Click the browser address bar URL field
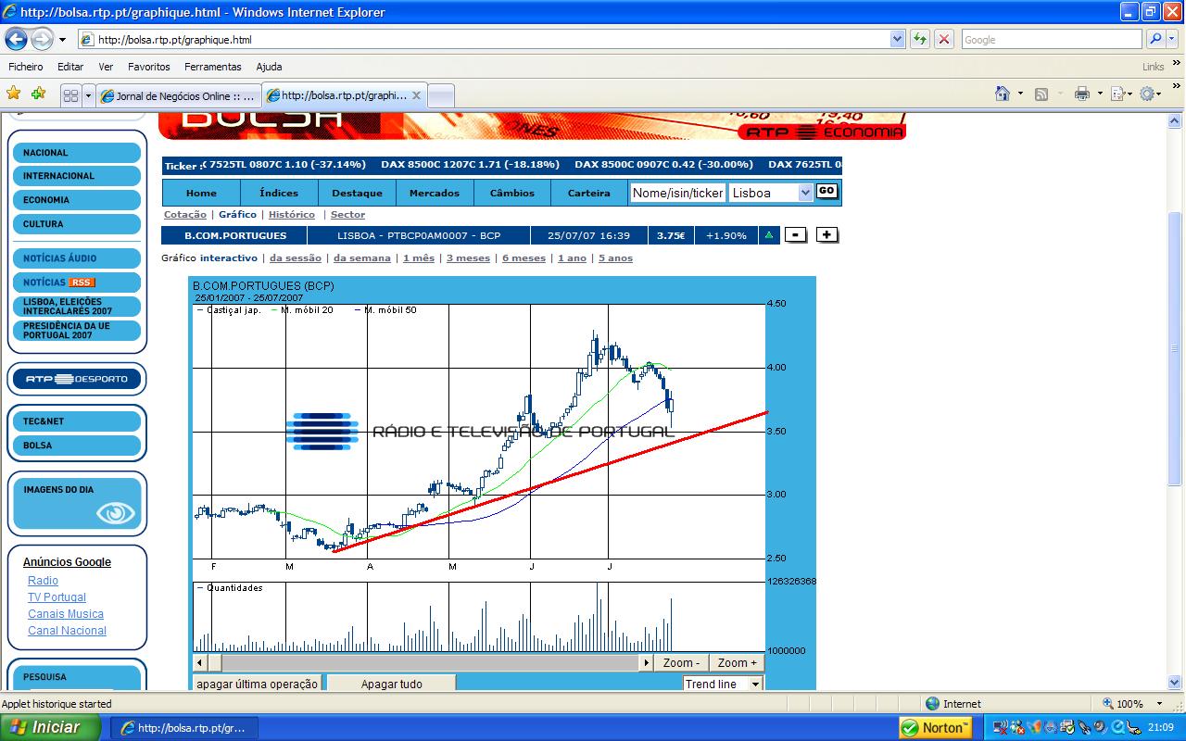1186x741 pixels. 484,39
